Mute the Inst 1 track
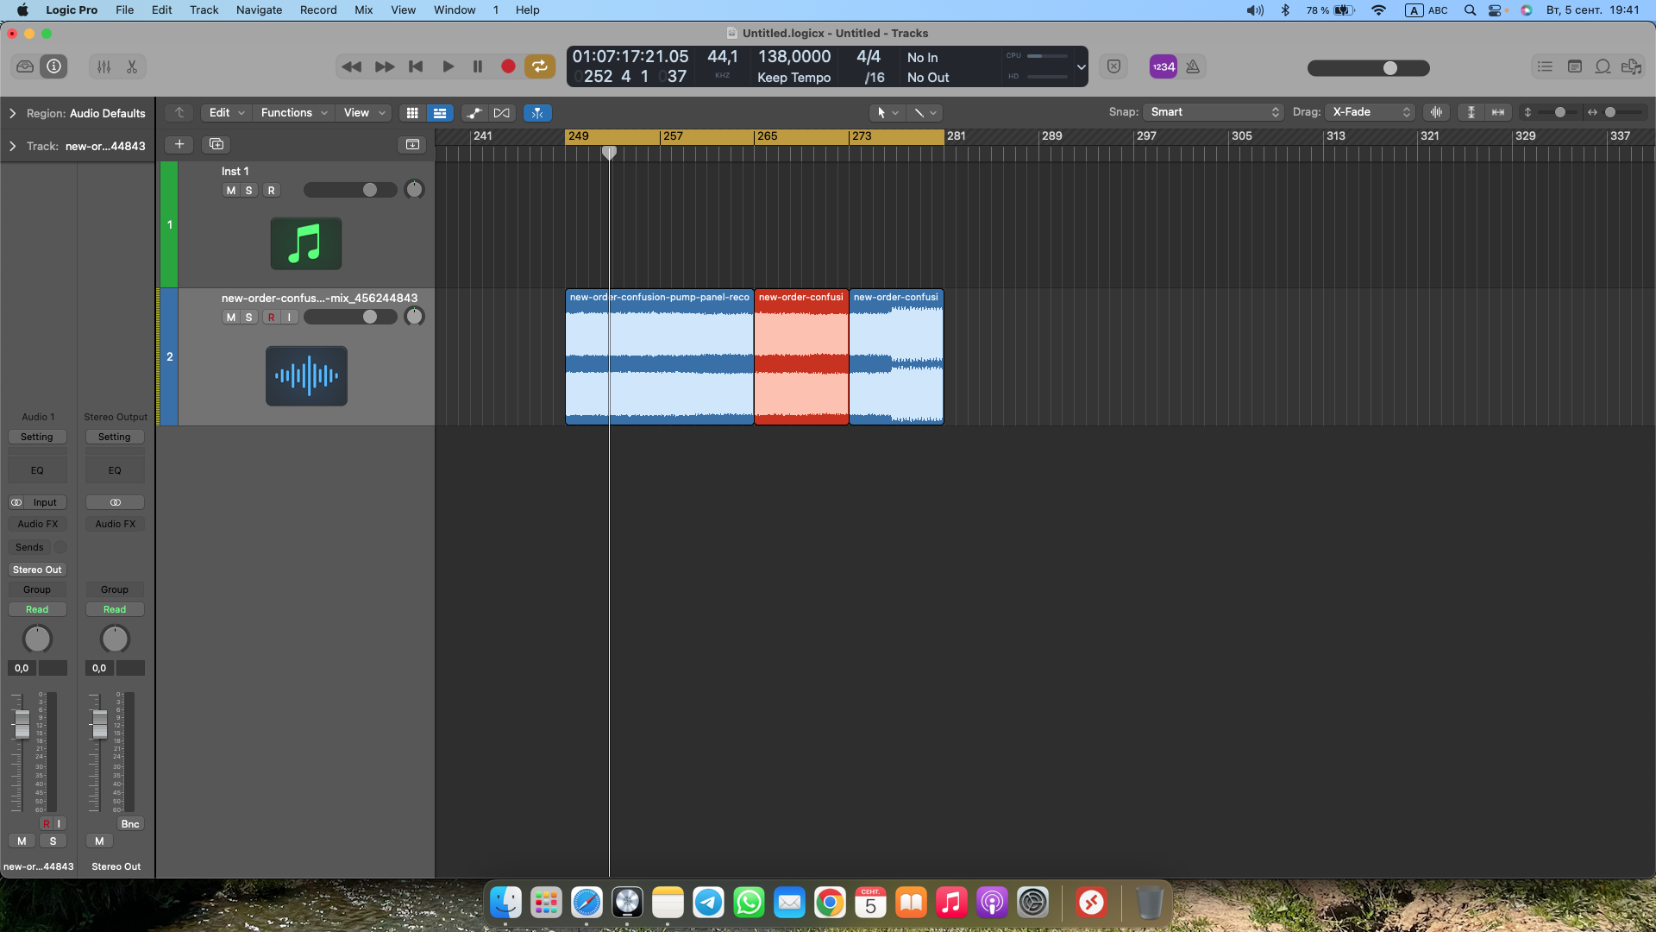Viewport: 1656px width, 932px height. [230, 191]
